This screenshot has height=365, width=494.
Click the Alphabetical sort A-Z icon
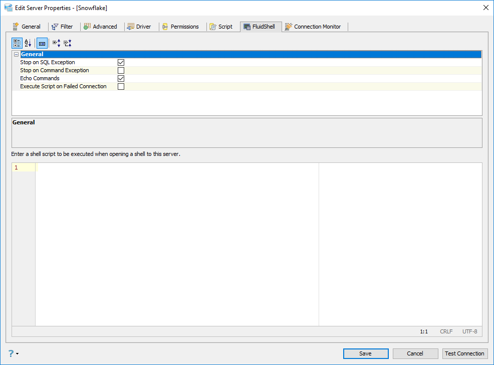point(28,43)
